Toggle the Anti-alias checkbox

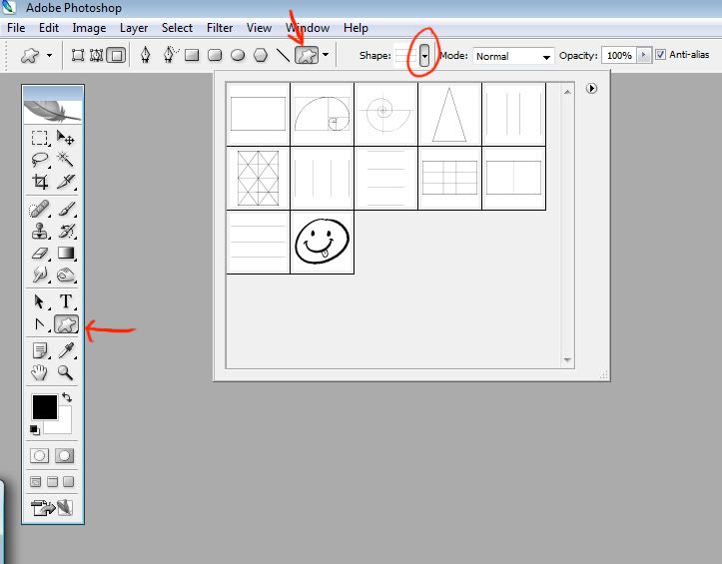(660, 54)
